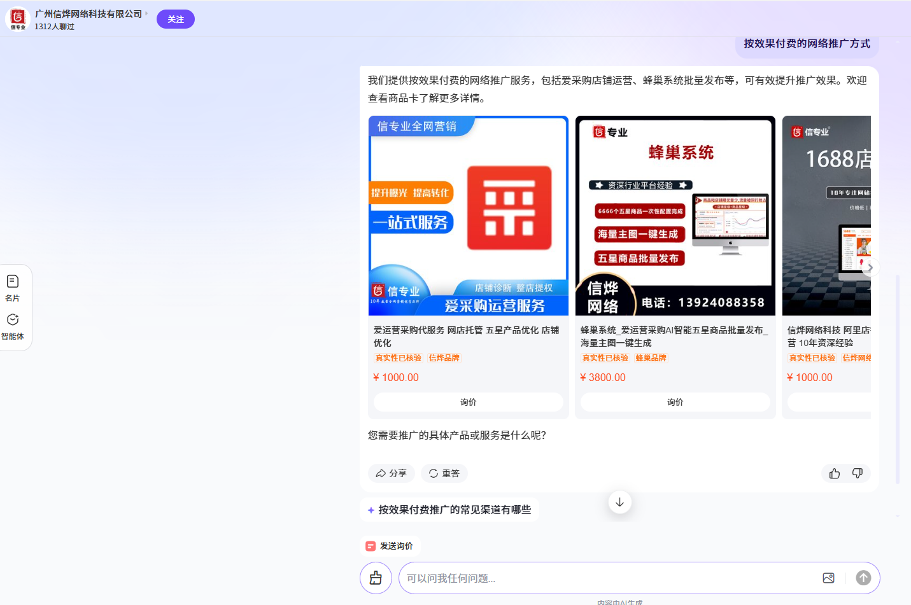This screenshot has height=605, width=911.
Task: Give a thumbs down to the AI reply
Action: click(x=857, y=473)
